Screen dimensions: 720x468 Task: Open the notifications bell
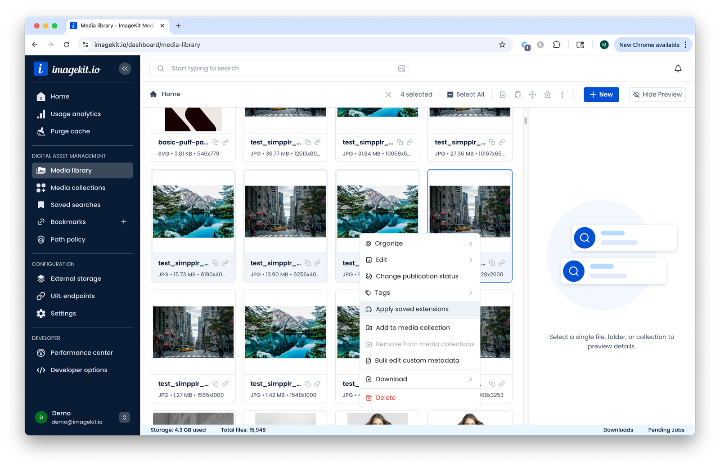pyautogui.click(x=678, y=68)
